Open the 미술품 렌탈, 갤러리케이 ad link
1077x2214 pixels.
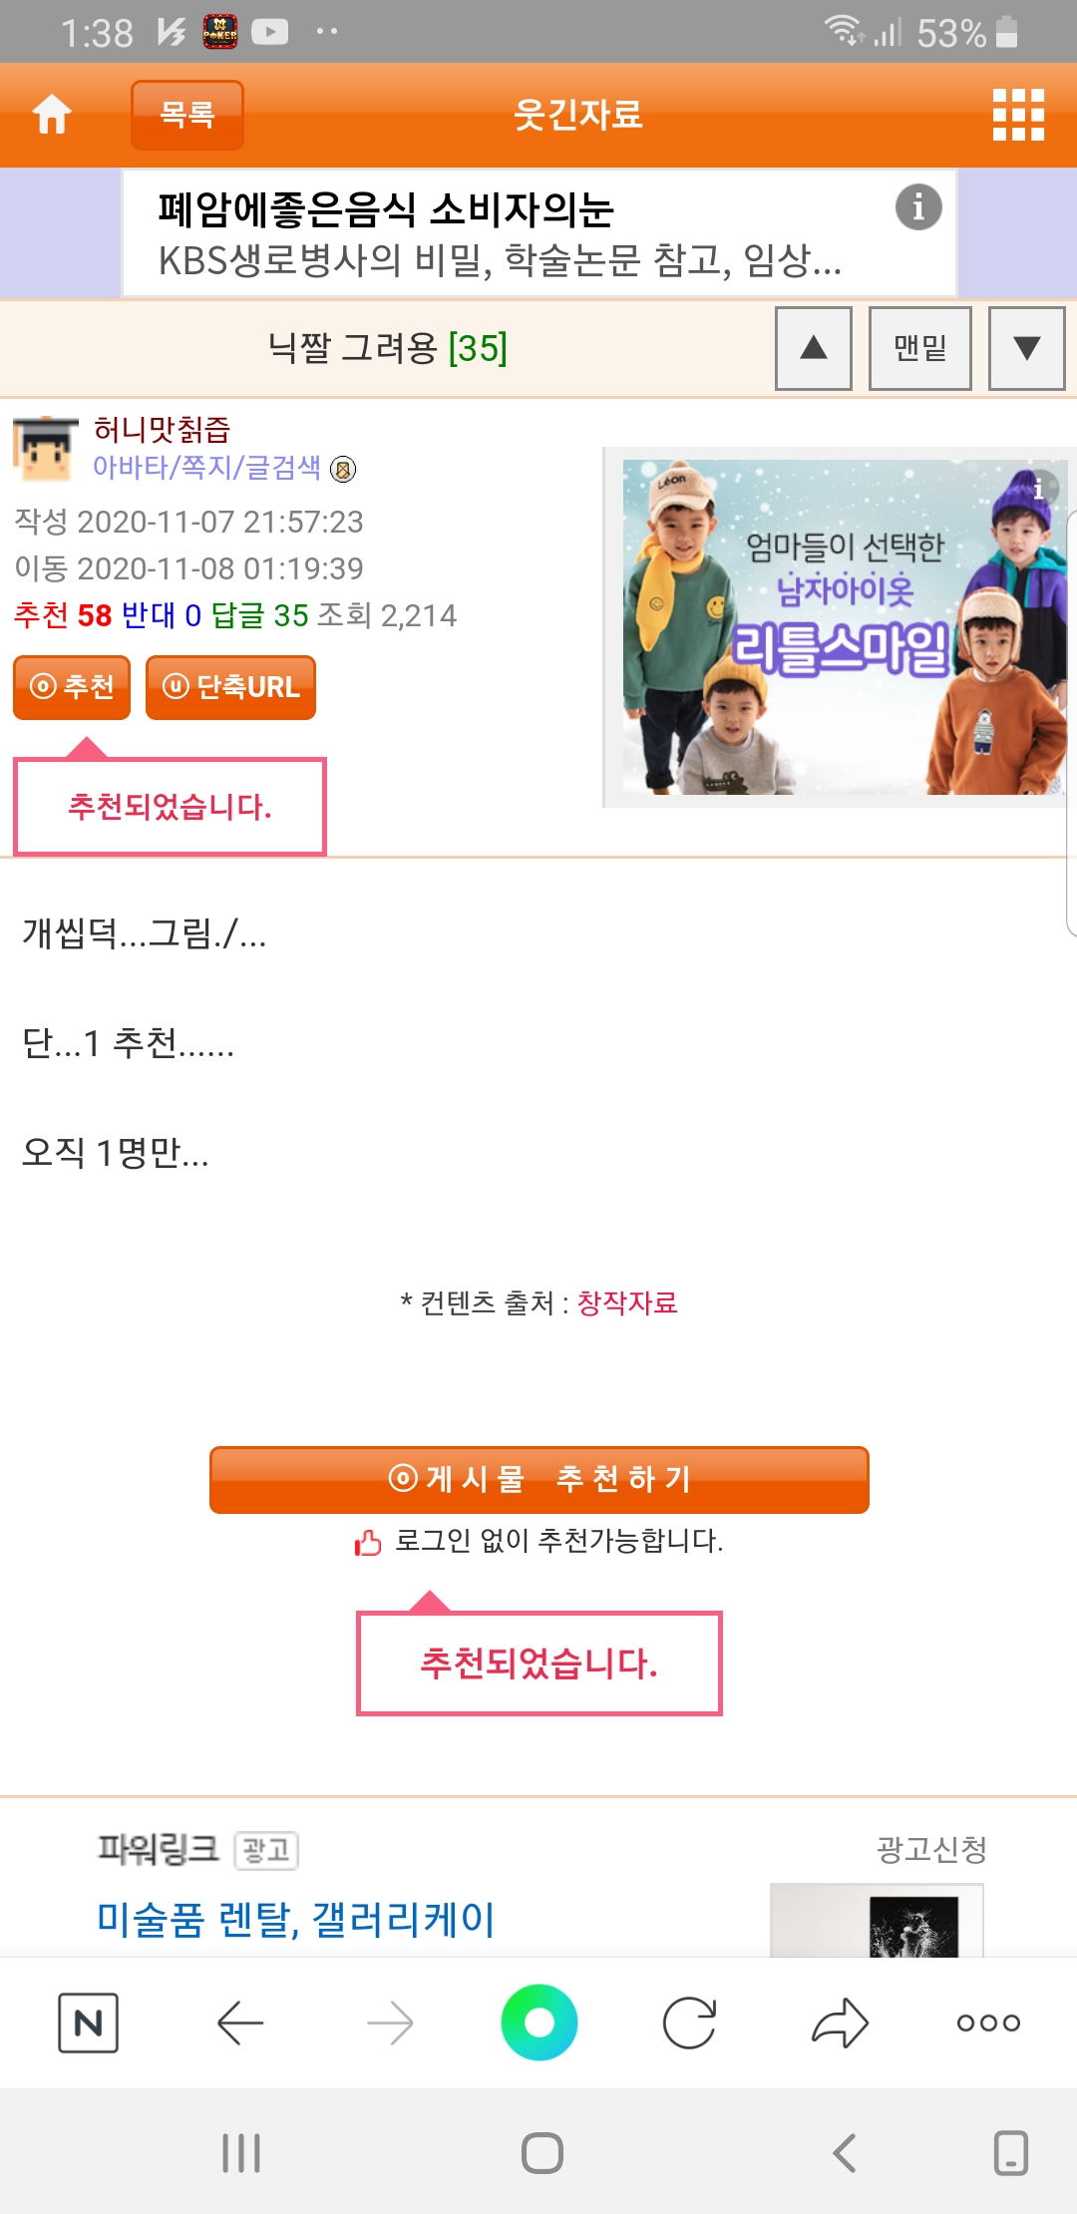coord(296,1919)
